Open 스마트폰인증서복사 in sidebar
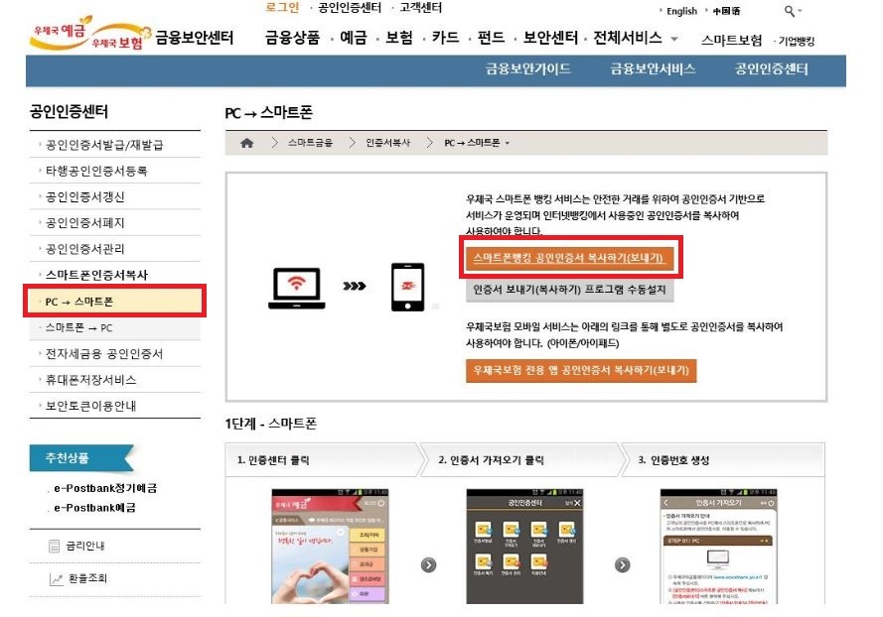Screen dimensions: 883x617 click(97, 275)
